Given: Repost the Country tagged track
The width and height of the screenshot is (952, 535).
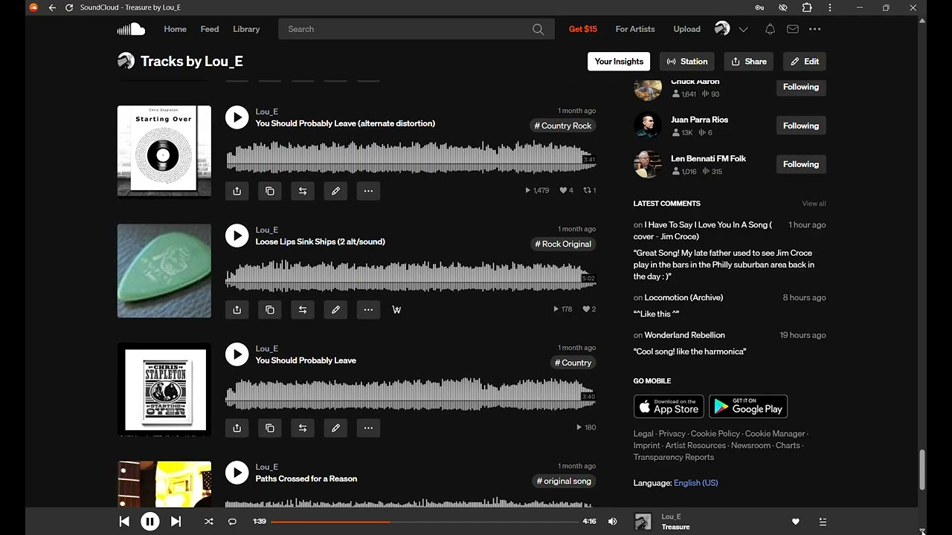Looking at the screenshot, I should pyautogui.click(x=303, y=428).
